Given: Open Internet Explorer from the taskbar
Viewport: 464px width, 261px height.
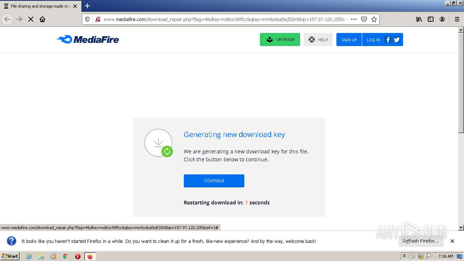Looking at the screenshot, I should (x=29, y=256).
